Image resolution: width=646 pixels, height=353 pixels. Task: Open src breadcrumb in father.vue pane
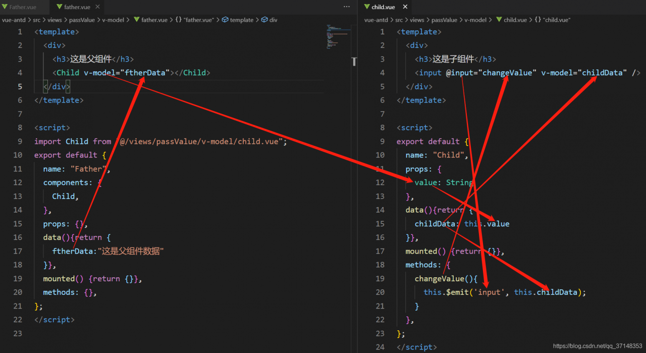click(37, 20)
